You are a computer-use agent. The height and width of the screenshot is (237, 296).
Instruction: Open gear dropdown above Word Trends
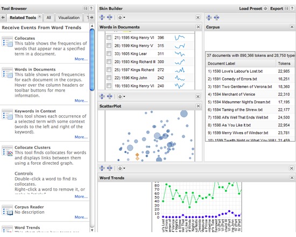pos(122,168)
